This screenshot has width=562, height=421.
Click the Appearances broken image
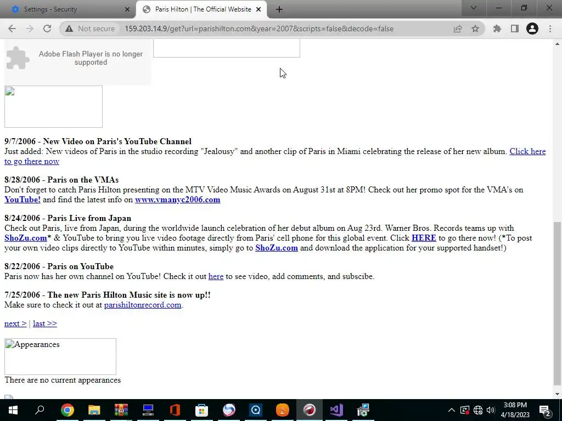(x=60, y=356)
